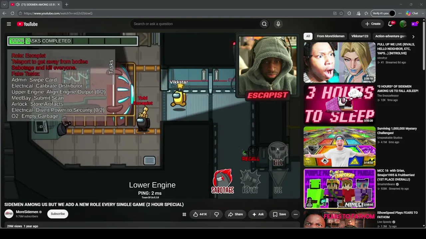Open a new browser tab
The width and height of the screenshot is (426, 239).
click(x=67, y=4)
